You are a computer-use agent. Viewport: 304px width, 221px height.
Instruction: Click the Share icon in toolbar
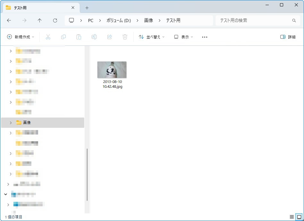[x=110, y=37]
